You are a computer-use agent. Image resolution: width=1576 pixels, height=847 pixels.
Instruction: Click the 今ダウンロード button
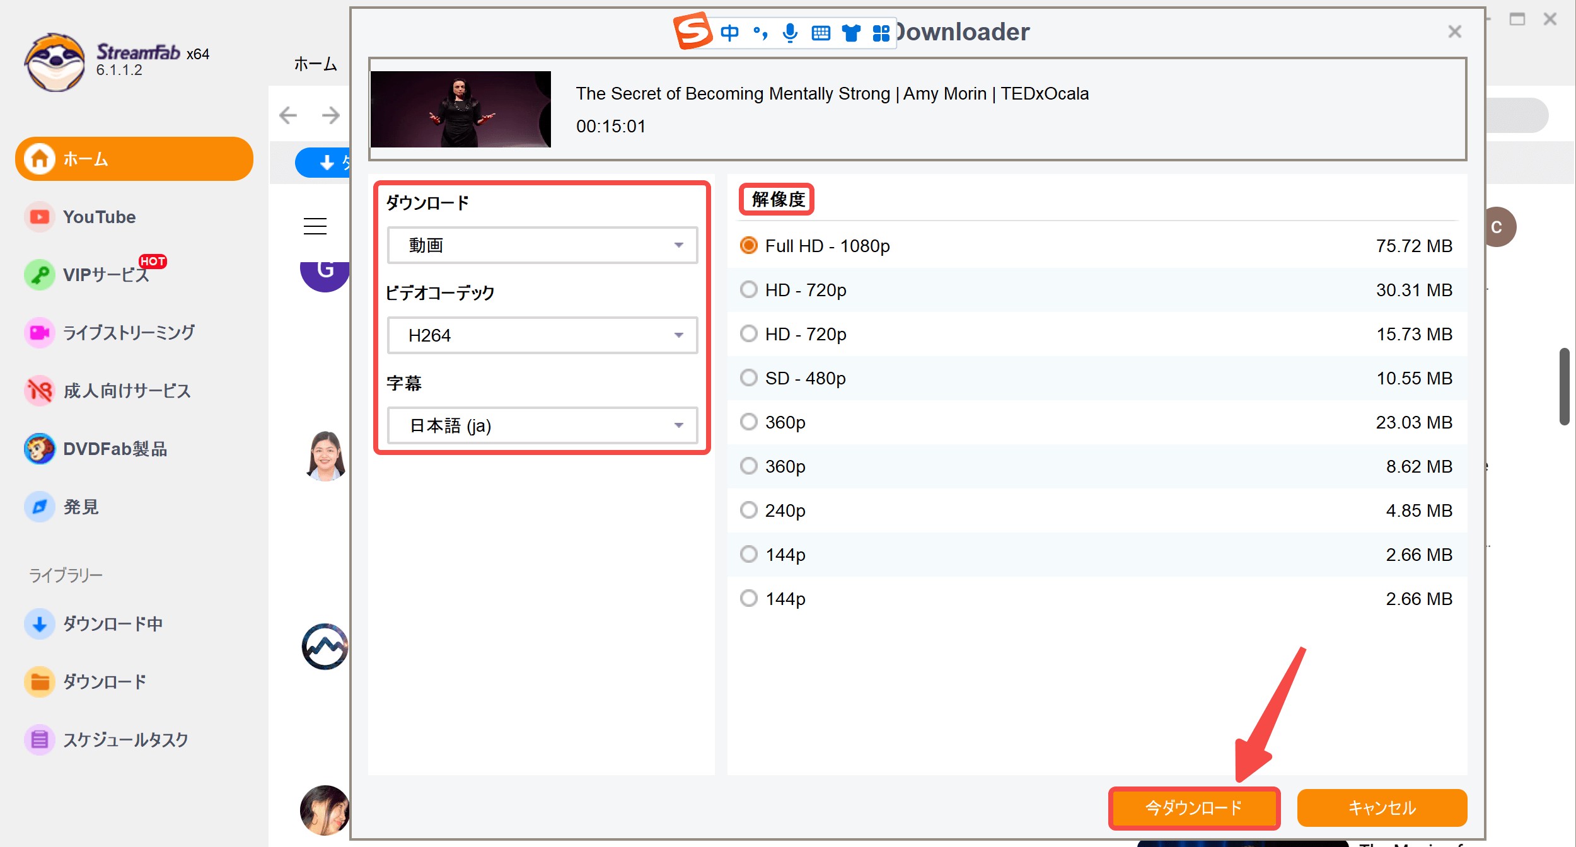coord(1194,808)
